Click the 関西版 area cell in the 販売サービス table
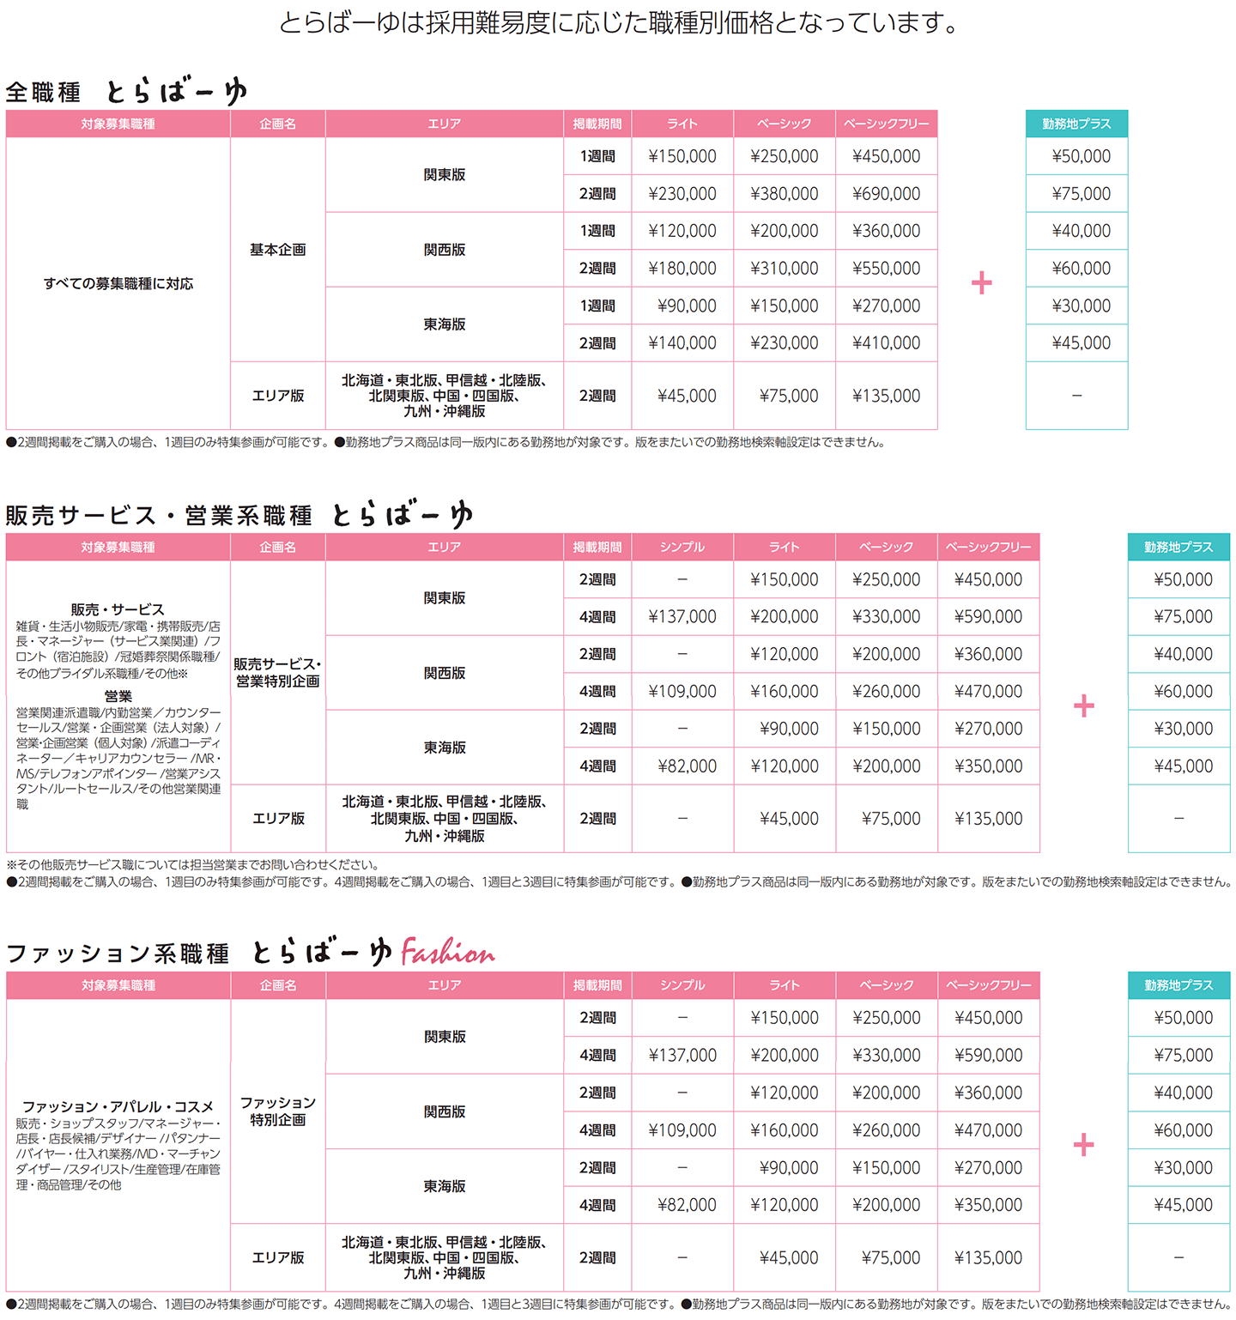The image size is (1236, 1320). pyautogui.click(x=445, y=673)
